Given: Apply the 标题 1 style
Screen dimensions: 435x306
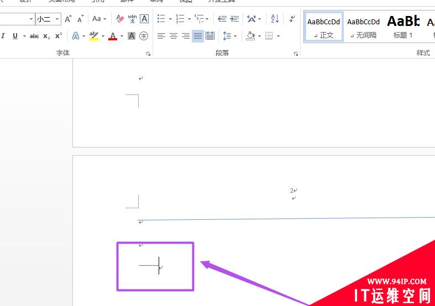Looking at the screenshot, I should point(403,27).
